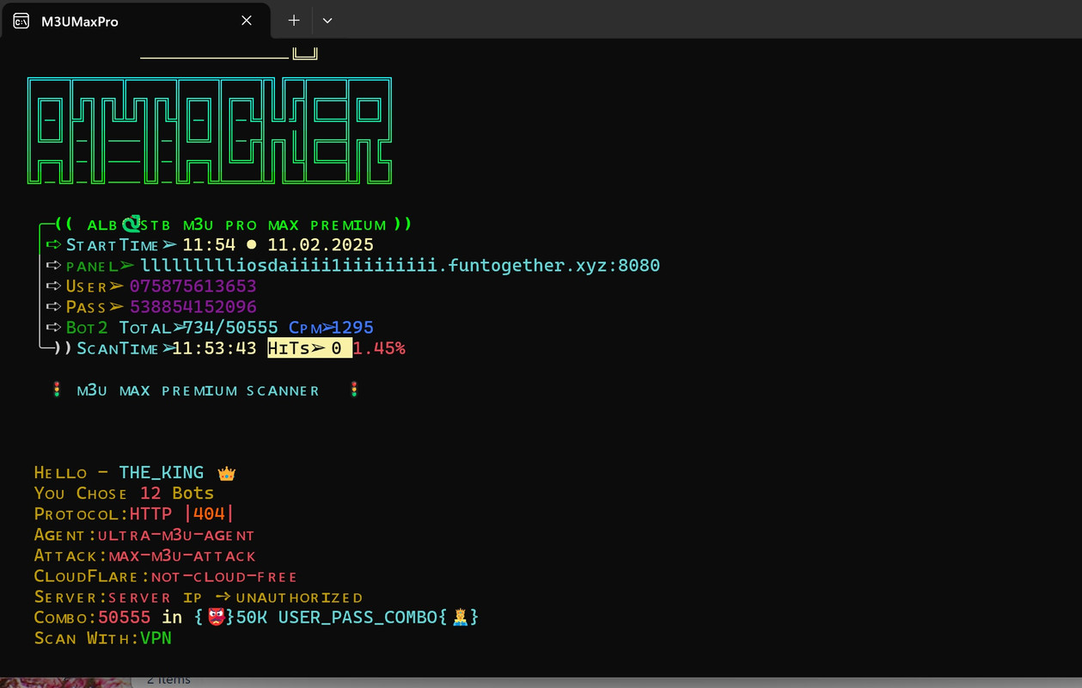The image size is (1082, 688).
Task: Click the Bot2 label
Action: pyautogui.click(x=87, y=328)
